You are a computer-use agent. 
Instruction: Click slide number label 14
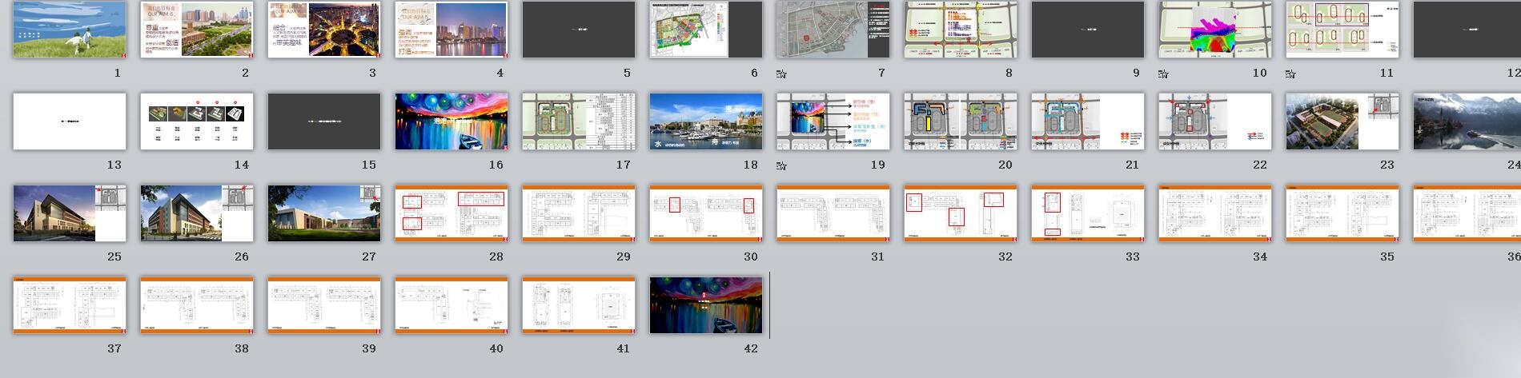point(241,165)
